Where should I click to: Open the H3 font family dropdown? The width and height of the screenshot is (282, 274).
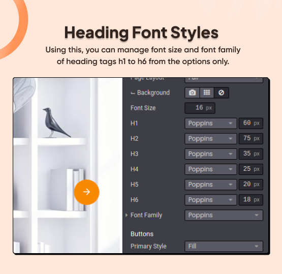[210, 154]
